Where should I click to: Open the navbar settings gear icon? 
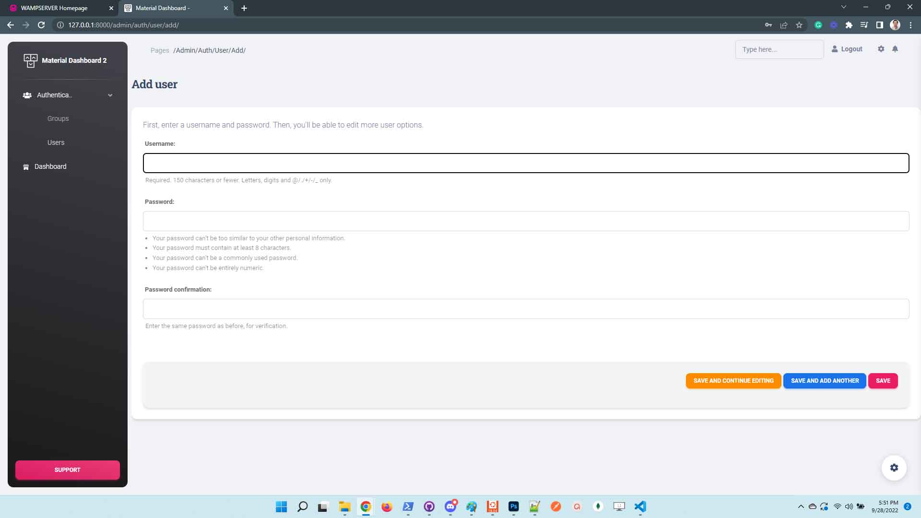pos(881,49)
